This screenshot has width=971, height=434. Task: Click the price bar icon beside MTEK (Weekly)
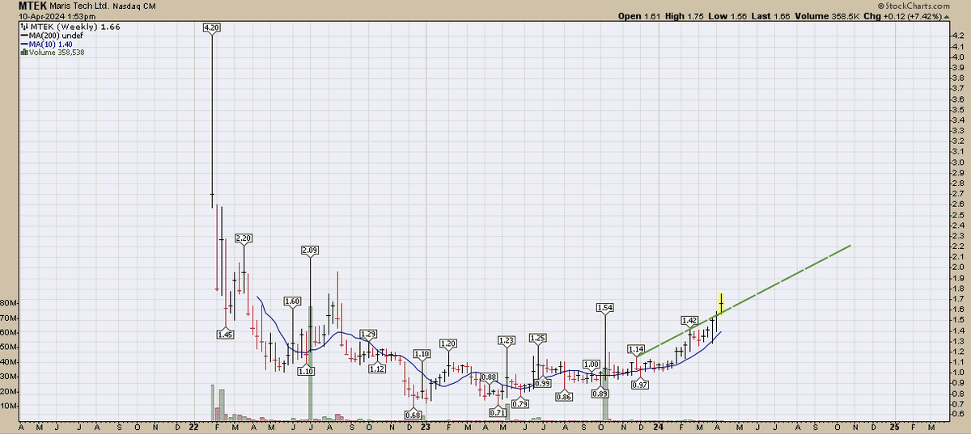(23, 27)
